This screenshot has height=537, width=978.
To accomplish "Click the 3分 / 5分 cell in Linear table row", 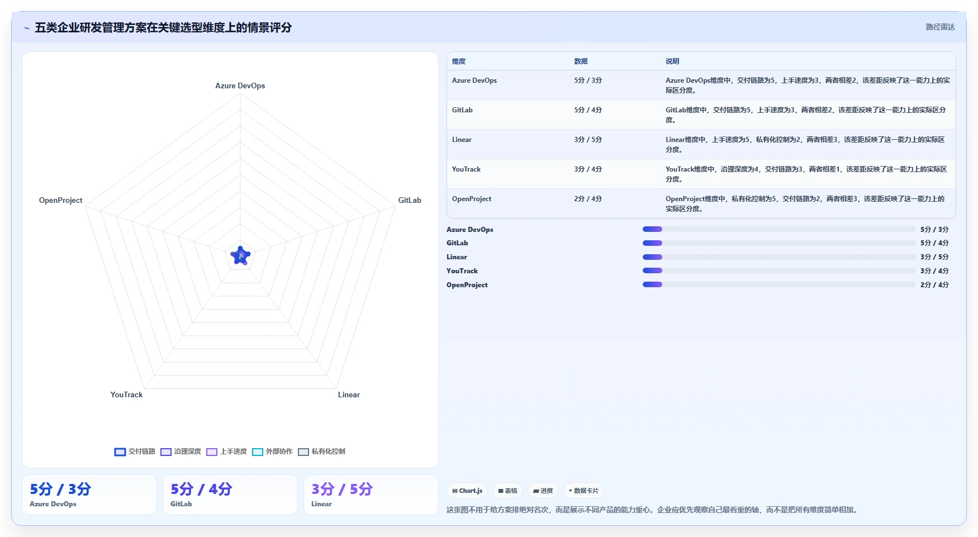I will [588, 140].
